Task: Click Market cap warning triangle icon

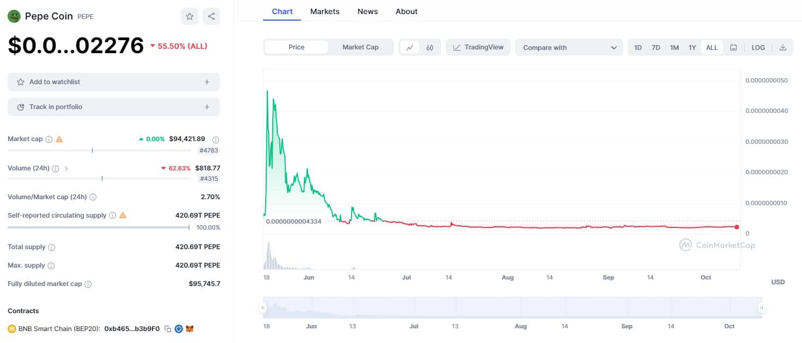Action: click(59, 139)
